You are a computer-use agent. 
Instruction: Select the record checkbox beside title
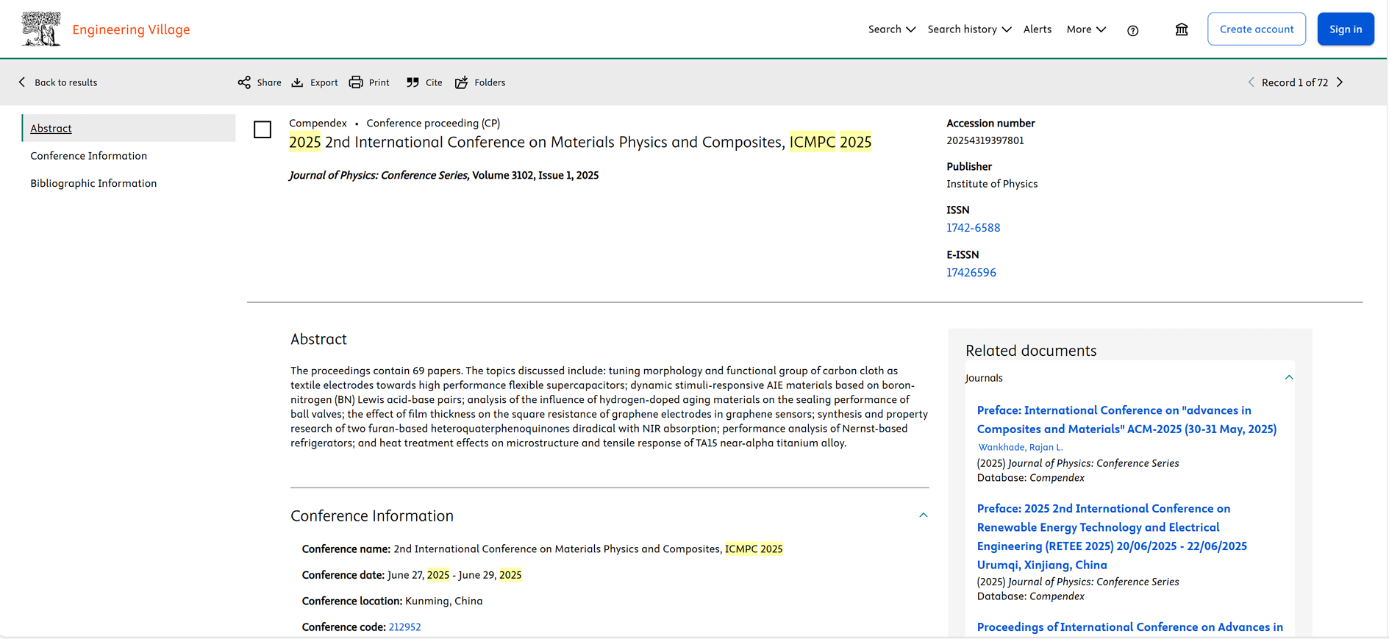point(263,130)
